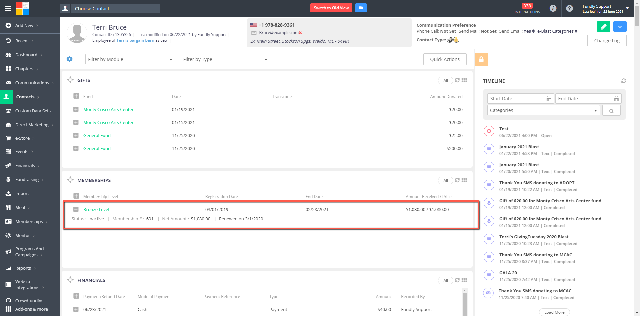640x316 pixels.
Task: Open the Test timeline clock marker
Action: (x=489, y=131)
